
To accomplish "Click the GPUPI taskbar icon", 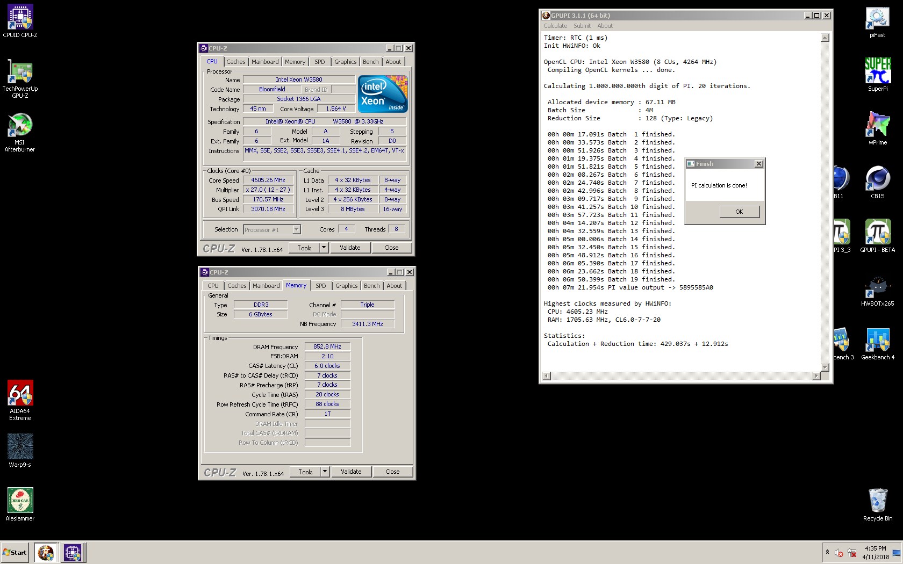I will (46, 552).
